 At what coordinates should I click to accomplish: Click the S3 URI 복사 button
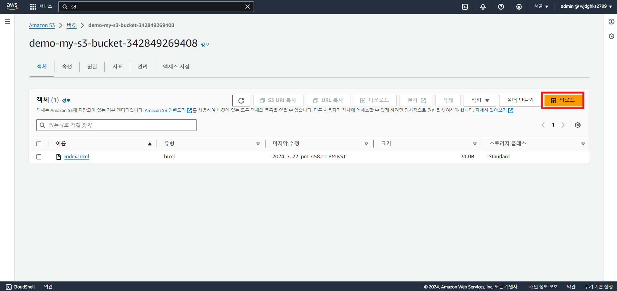pyautogui.click(x=278, y=100)
